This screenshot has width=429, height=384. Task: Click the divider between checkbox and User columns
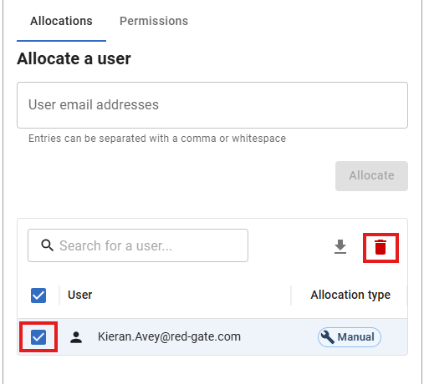click(x=59, y=296)
